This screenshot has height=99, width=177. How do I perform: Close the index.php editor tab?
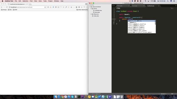point(129,6)
